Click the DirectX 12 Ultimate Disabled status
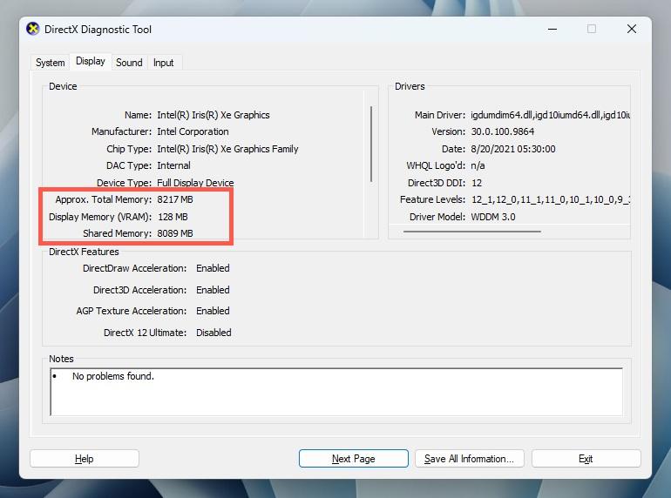Screen dimensions: 671x498 tap(213, 333)
